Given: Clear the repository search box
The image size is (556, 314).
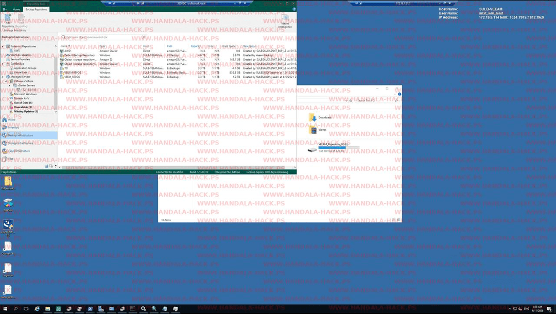Looking at the screenshot, I should click(x=144, y=37).
